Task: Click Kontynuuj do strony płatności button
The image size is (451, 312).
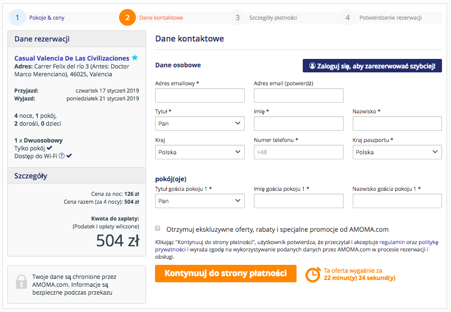Action: point(226,273)
